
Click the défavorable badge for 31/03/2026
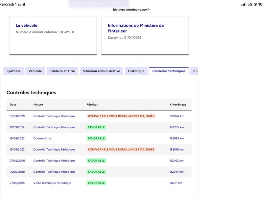coord(121,116)
